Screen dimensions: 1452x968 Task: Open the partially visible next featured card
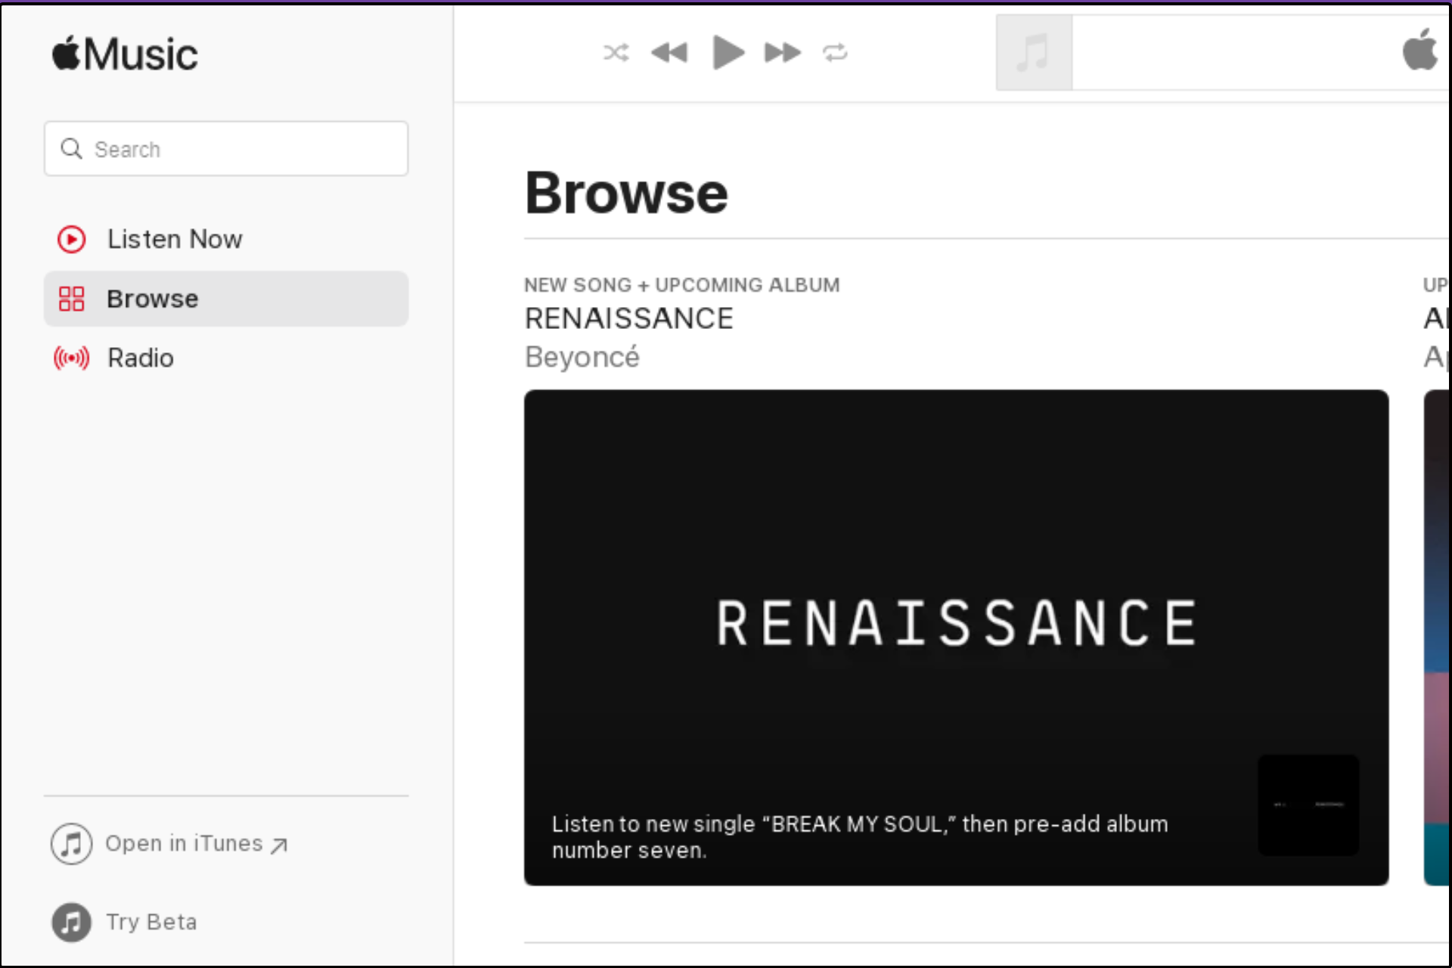tap(1437, 638)
